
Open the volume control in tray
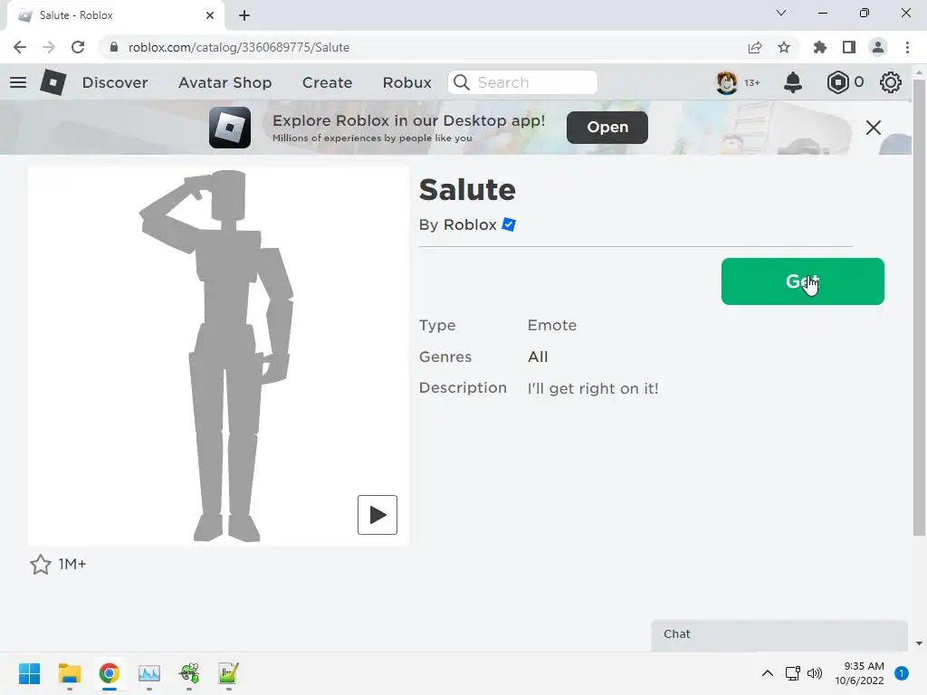click(815, 673)
